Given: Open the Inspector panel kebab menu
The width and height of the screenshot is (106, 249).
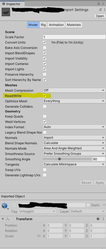Looking at the screenshot, I should (x=104, y=3).
